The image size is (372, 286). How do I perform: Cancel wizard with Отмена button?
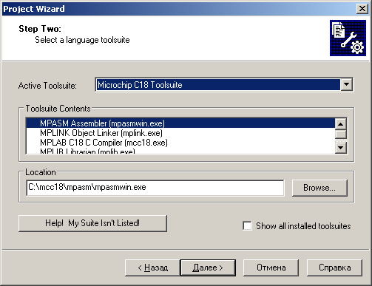point(271,268)
